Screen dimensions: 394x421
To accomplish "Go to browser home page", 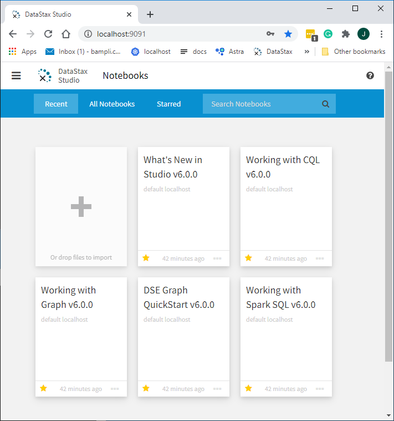I will [66, 34].
